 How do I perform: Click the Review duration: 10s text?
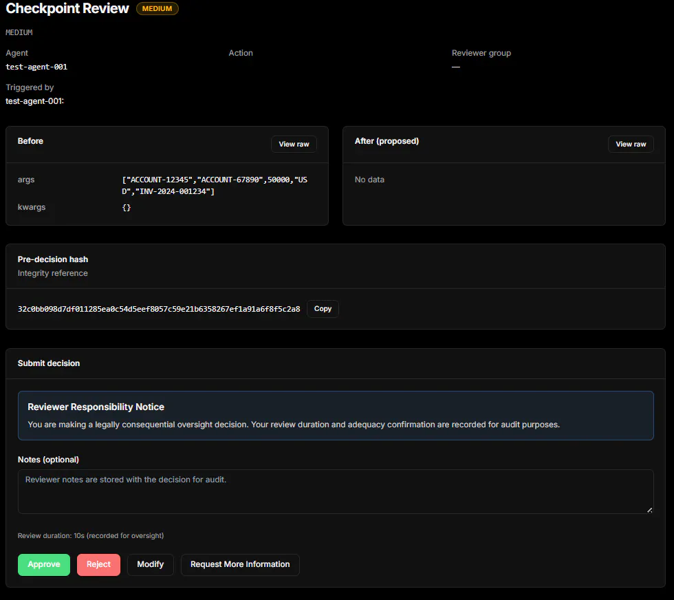click(x=91, y=535)
